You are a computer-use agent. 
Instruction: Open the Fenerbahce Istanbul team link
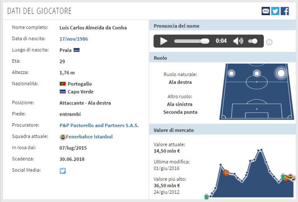[x=89, y=137]
